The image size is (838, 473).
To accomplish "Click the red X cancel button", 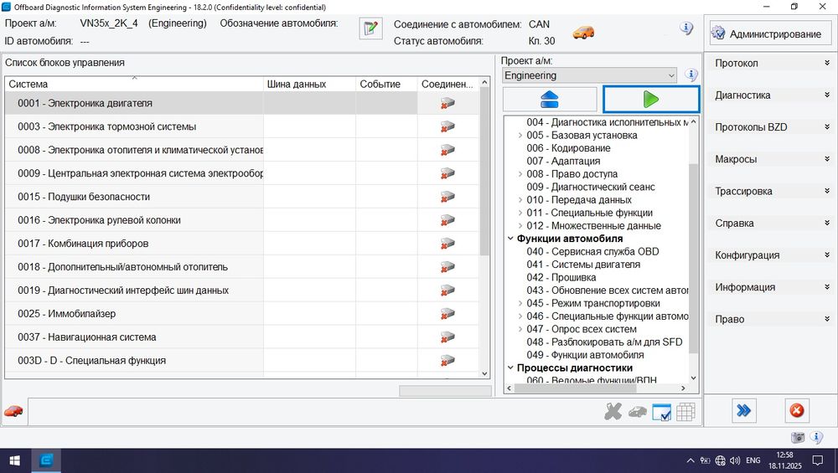I will tap(796, 410).
